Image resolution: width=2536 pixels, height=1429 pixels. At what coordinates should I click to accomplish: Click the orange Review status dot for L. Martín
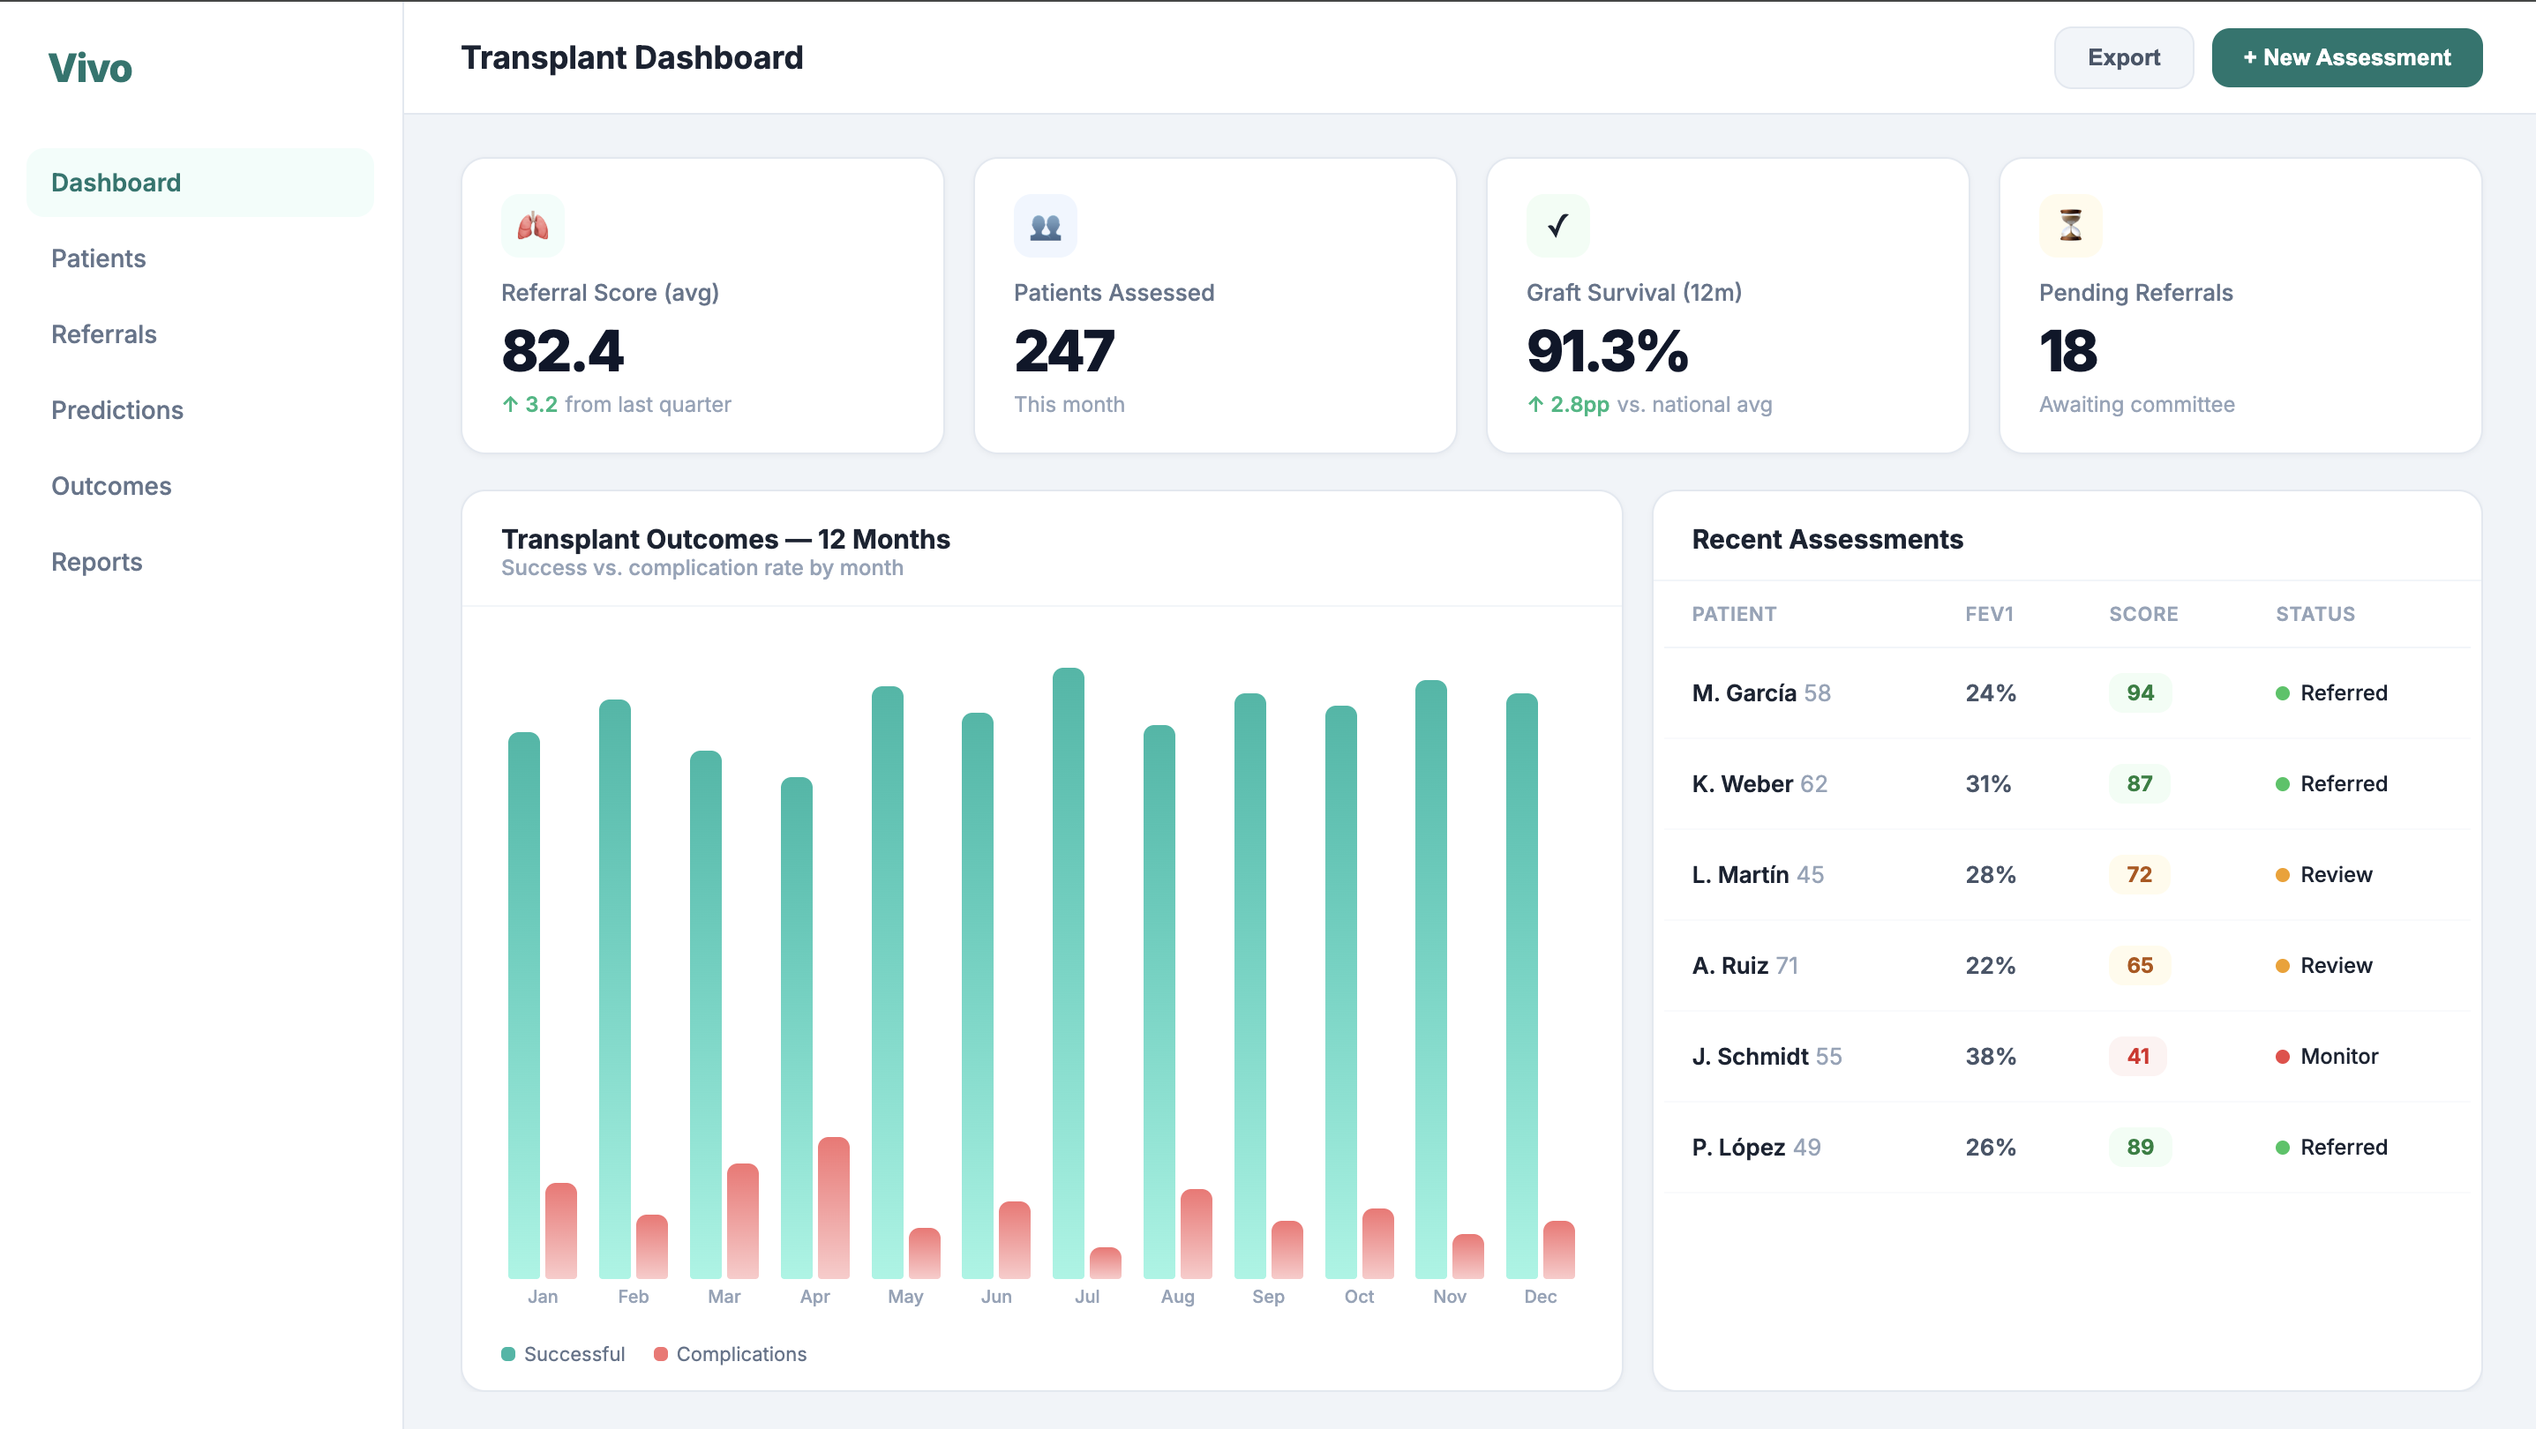2282,875
